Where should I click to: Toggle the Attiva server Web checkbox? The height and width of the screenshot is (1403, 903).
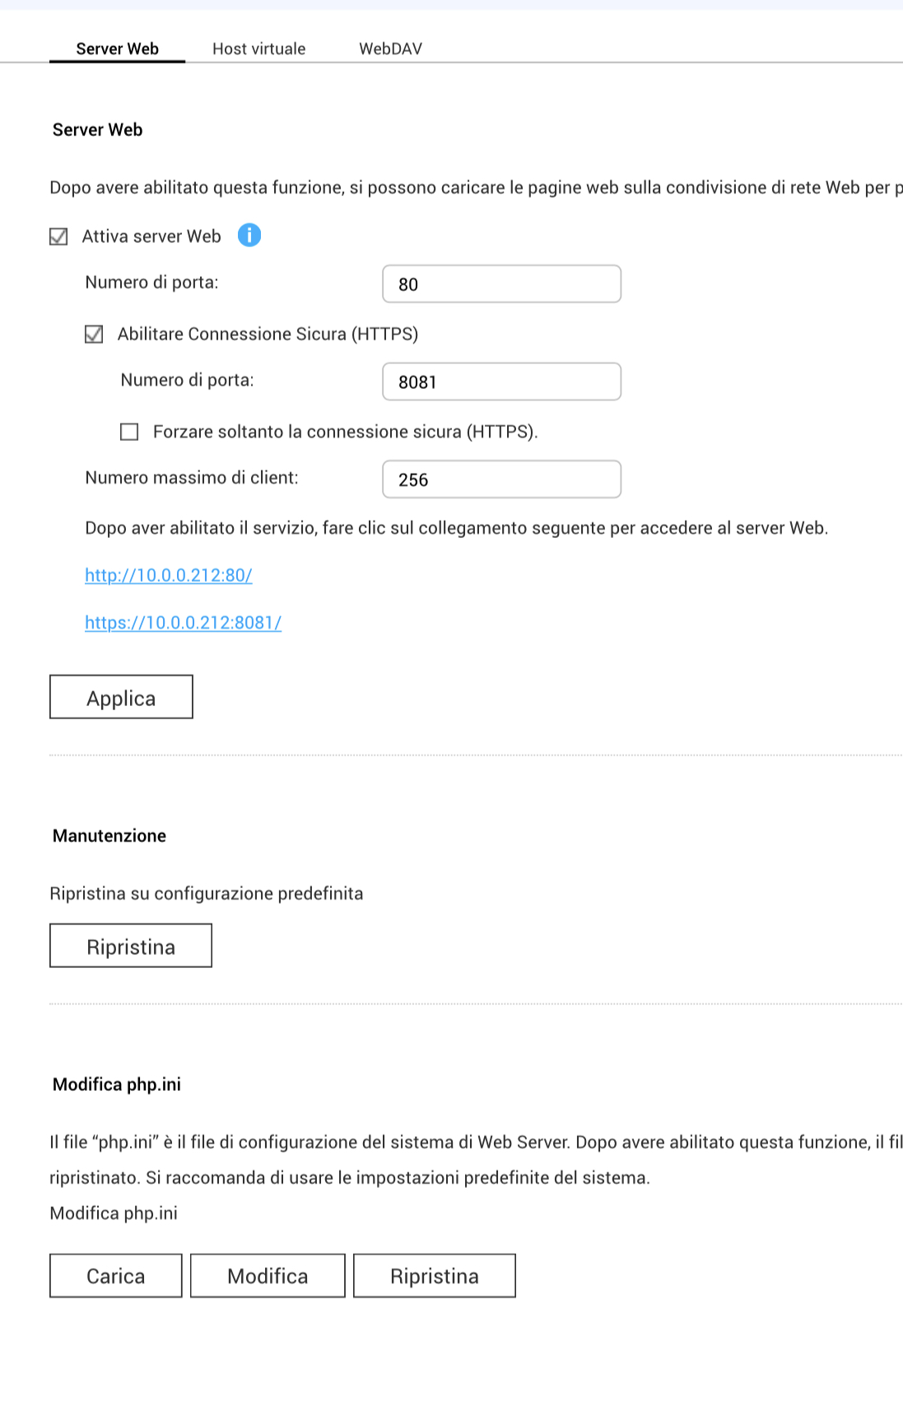point(58,237)
